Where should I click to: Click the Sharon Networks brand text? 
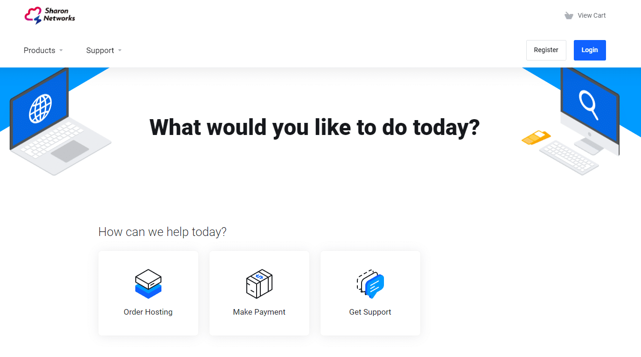pos(59,15)
